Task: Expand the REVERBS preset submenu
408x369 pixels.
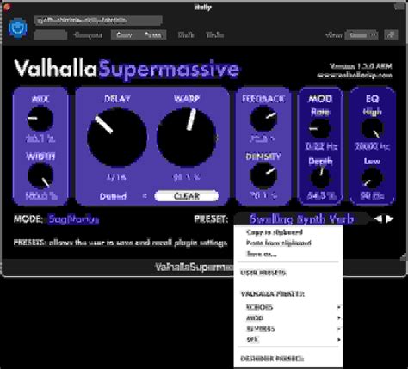Action: tap(288, 329)
